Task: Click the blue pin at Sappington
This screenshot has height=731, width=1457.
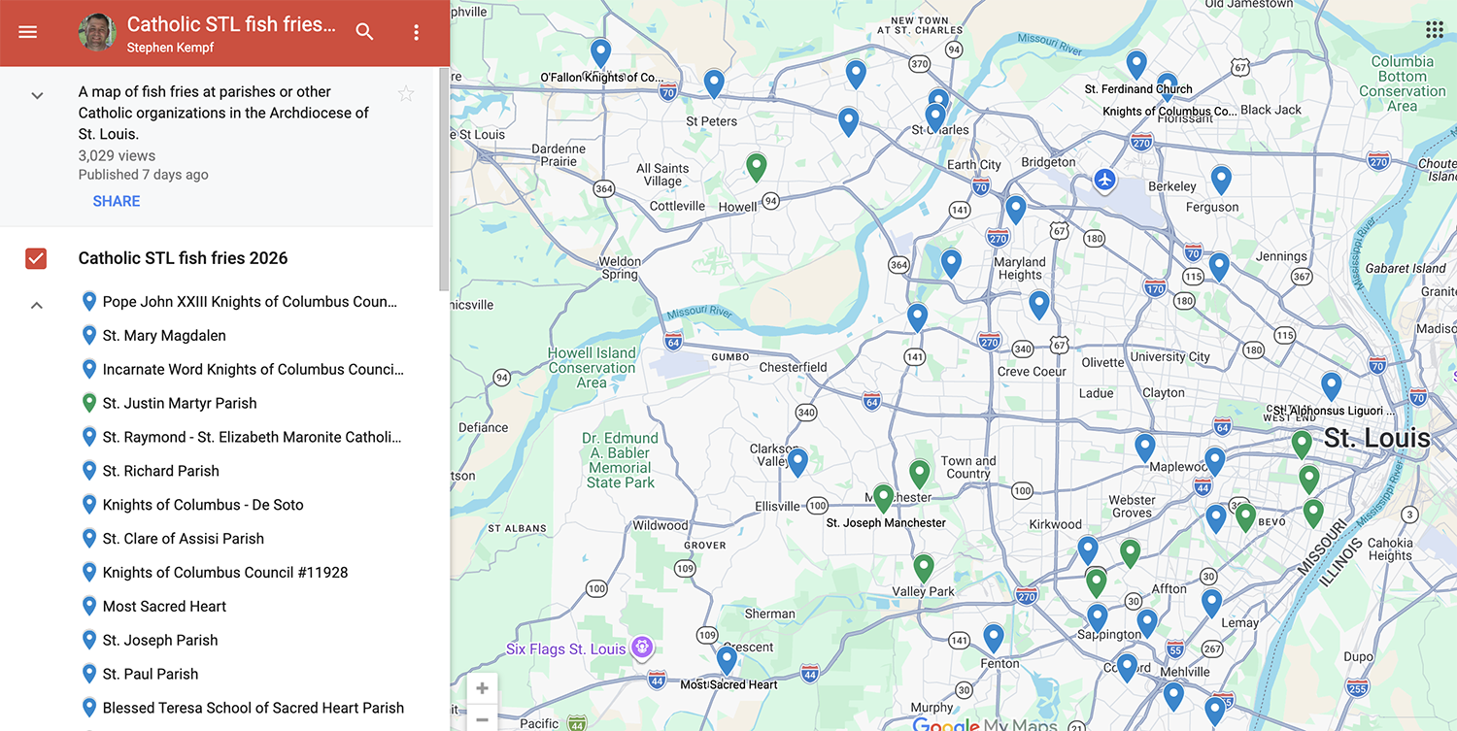Action: (x=1097, y=617)
